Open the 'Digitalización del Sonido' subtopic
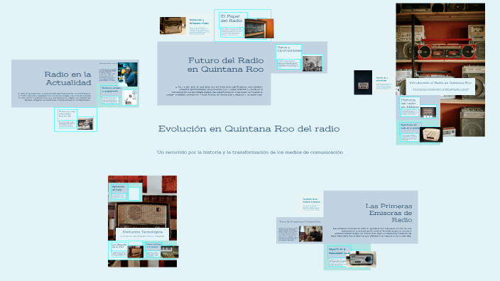The height and width of the screenshot is (281, 500). [119, 188]
